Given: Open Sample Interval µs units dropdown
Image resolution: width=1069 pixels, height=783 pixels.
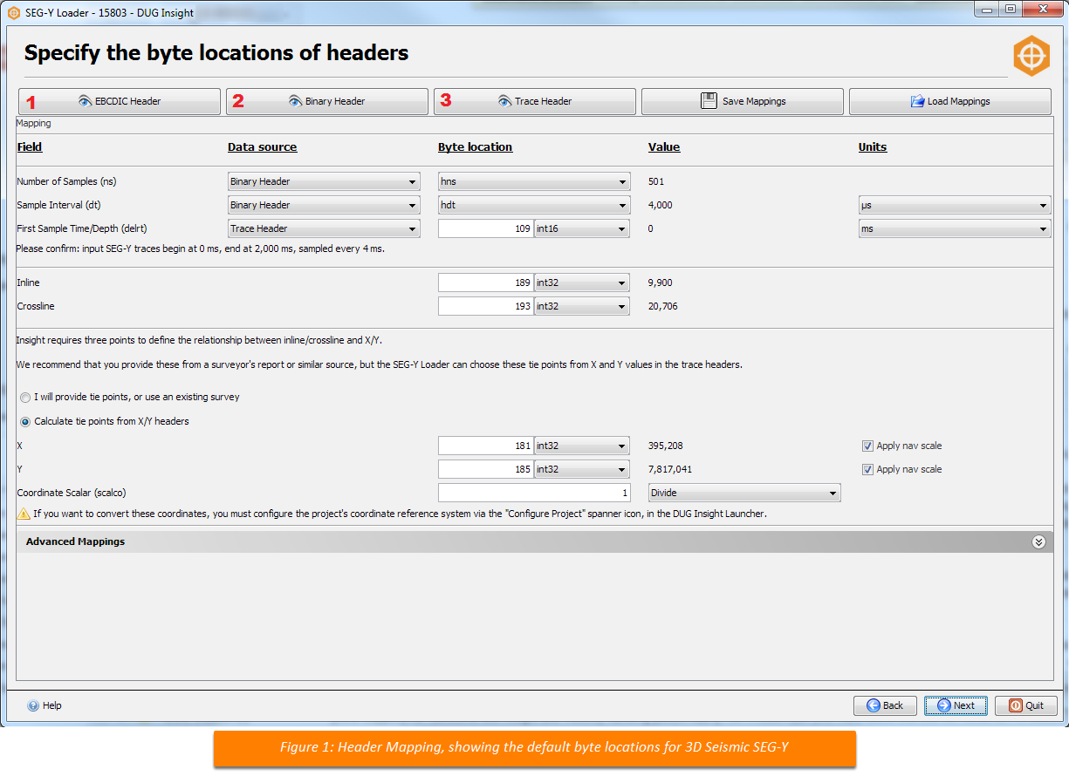Looking at the screenshot, I should 955,205.
